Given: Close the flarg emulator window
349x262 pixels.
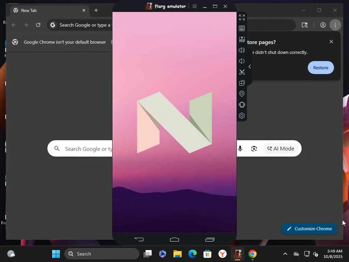Looking at the screenshot, I should coord(225,6).
